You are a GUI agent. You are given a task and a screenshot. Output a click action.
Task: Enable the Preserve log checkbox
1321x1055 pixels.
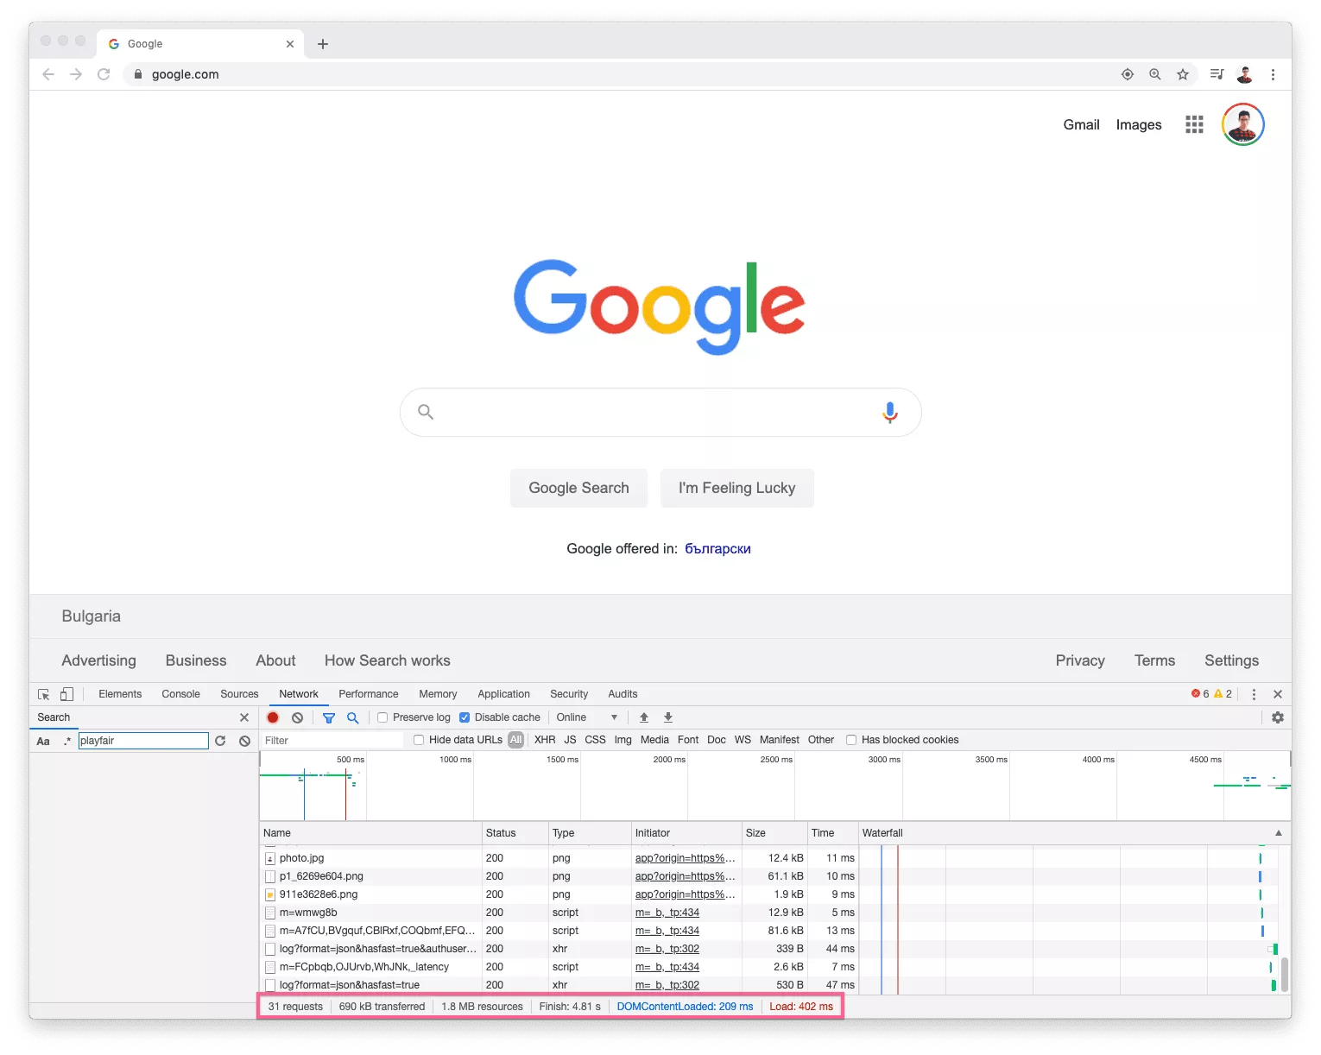[382, 717]
